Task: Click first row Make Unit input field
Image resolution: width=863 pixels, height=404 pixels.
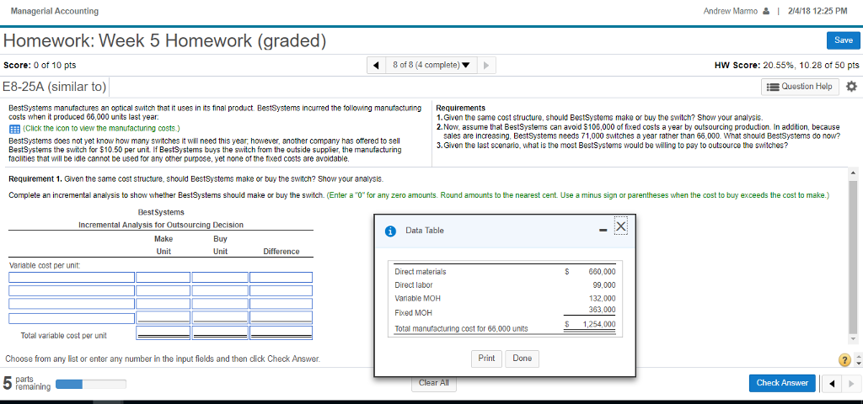Action: coord(163,277)
